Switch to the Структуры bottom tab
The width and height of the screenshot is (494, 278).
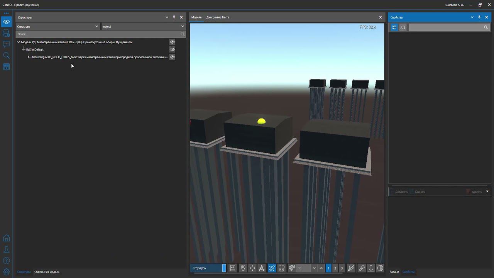pos(24,272)
